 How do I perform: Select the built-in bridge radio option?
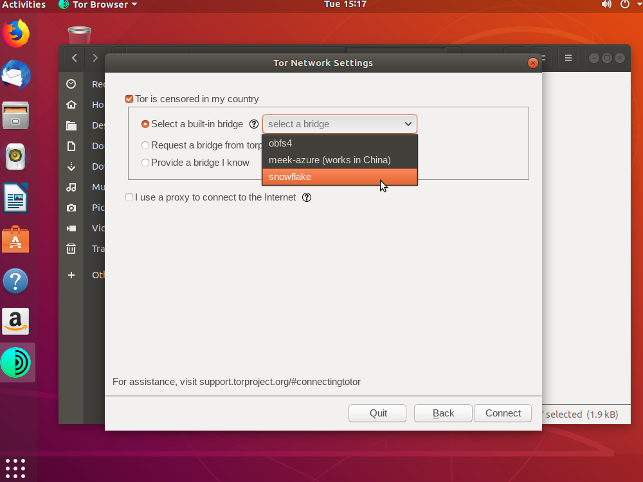click(145, 124)
